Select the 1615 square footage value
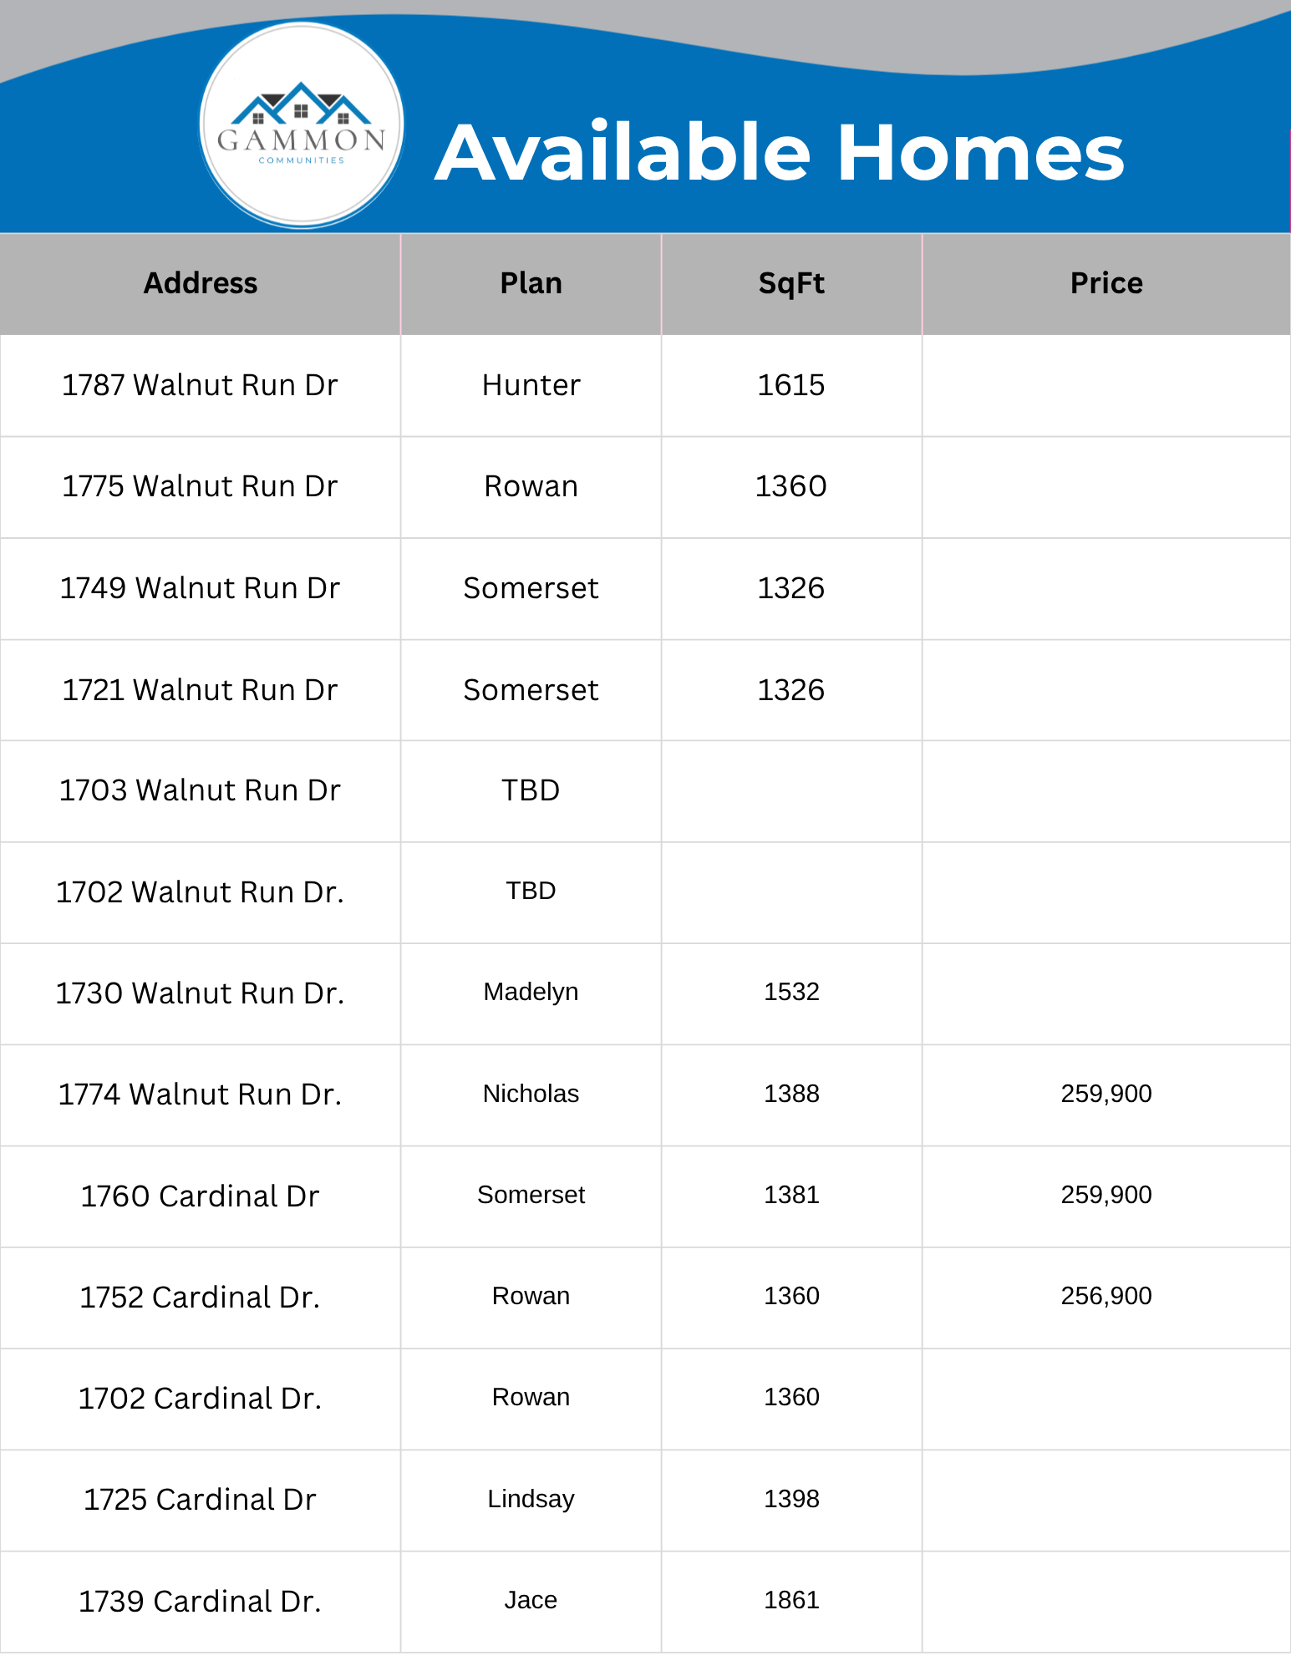The image size is (1291, 1671). point(790,385)
